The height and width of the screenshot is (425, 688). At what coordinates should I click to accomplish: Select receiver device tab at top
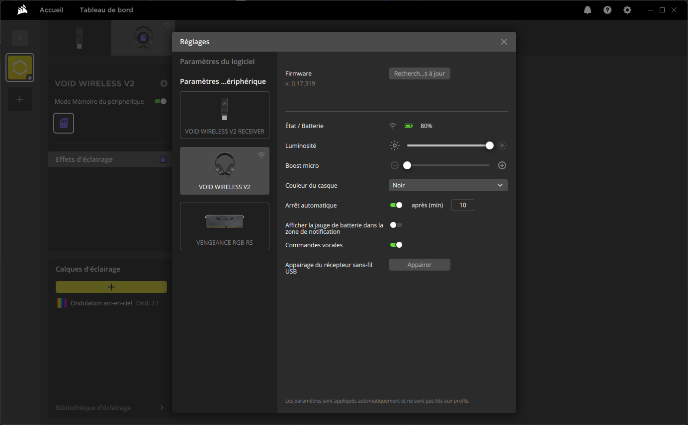80,38
